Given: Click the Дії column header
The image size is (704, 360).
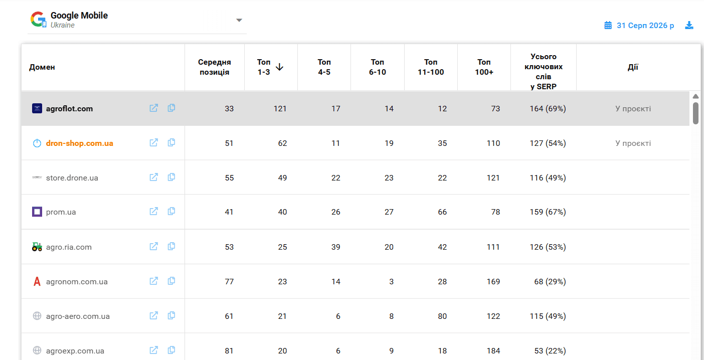Looking at the screenshot, I should pyautogui.click(x=633, y=67).
